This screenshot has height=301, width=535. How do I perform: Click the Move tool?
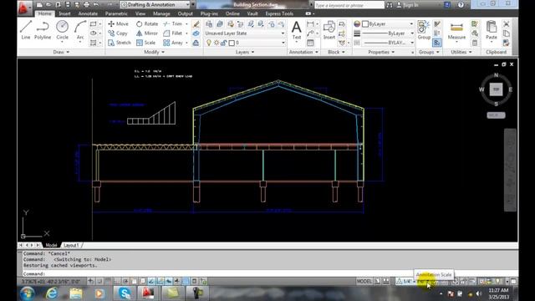click(x=118, y=24)
